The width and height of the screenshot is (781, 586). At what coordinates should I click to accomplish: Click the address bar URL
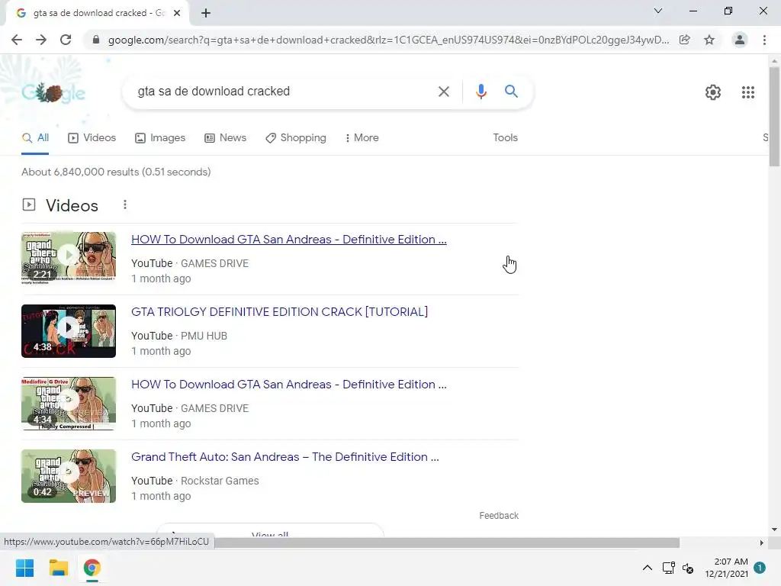point(388,40)
